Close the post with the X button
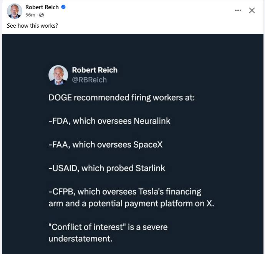The width and height of the screenshot is (265, 254). point(252,10)
